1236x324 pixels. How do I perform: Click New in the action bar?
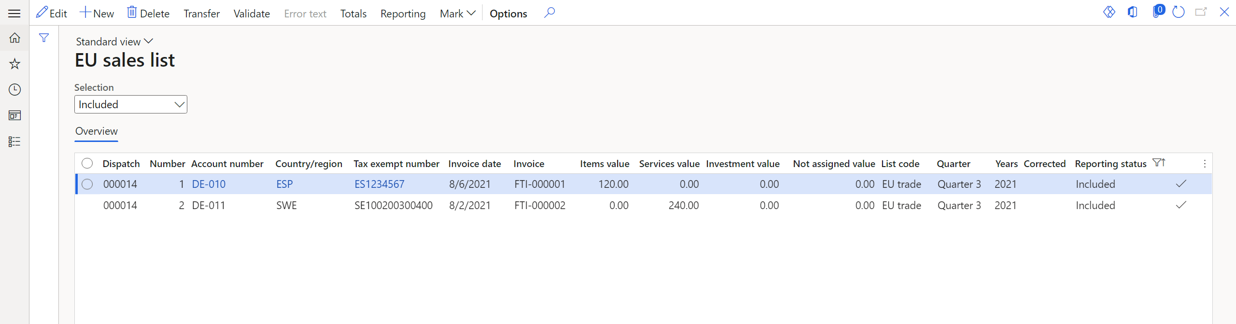97,13
